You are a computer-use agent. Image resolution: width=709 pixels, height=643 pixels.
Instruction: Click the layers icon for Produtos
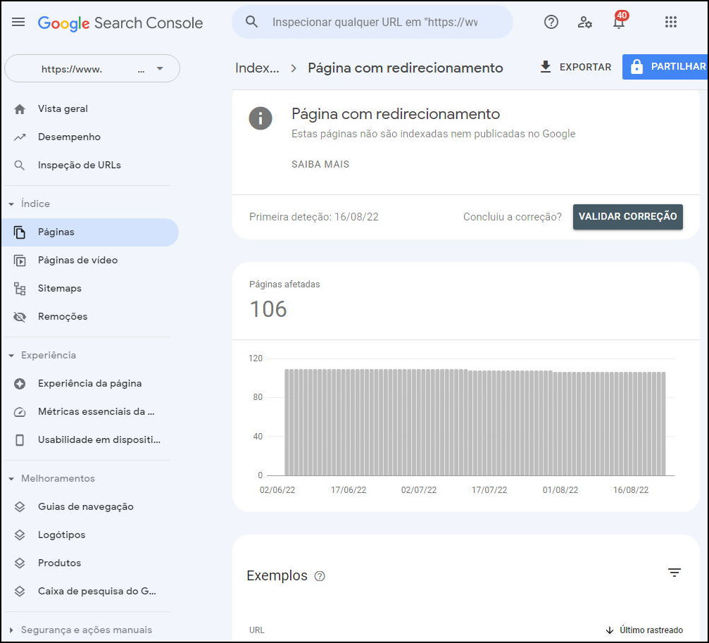coord(20,563)
